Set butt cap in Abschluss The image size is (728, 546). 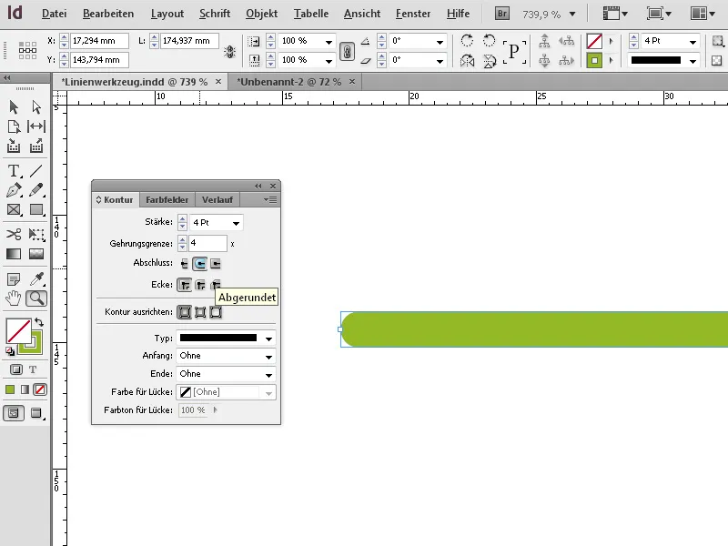tap(185, 264)
